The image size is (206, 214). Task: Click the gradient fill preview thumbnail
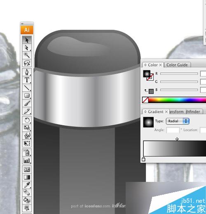click(148, 122)
